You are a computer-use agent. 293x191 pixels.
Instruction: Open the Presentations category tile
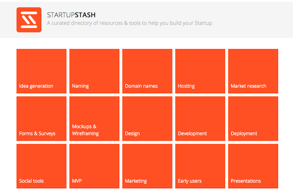point(253,166)
